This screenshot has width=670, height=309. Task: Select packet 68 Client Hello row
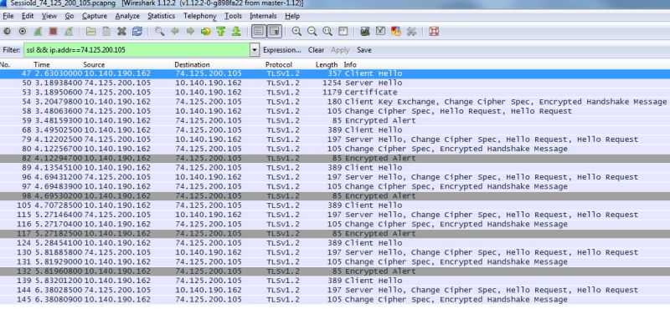[335, 130]
